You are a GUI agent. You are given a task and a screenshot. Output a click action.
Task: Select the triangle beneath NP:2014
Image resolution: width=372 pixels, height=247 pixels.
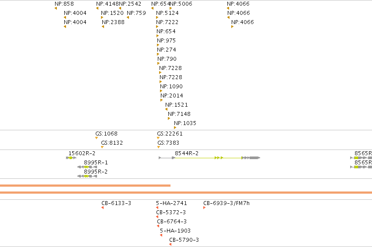pyautogui.click(x=162, y=101)
